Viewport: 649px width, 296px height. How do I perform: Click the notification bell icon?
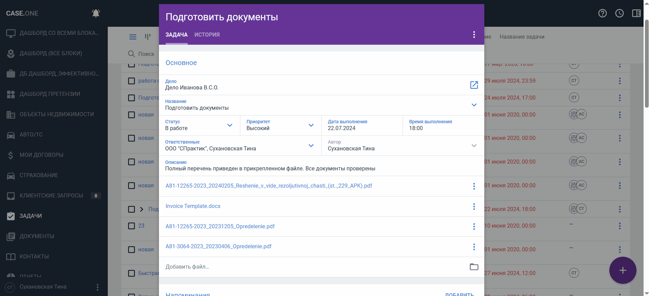click(x=96, y=13)
